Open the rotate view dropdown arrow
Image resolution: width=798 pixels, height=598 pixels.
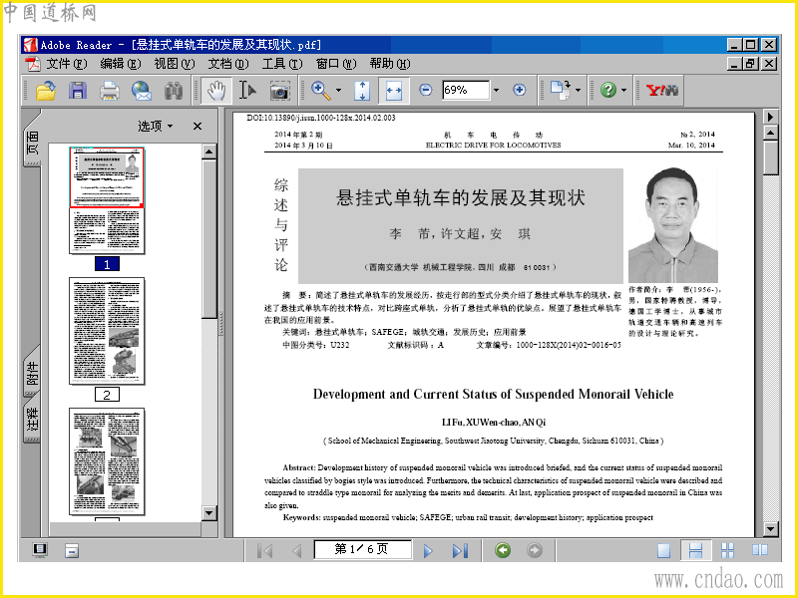click(578, 91)
